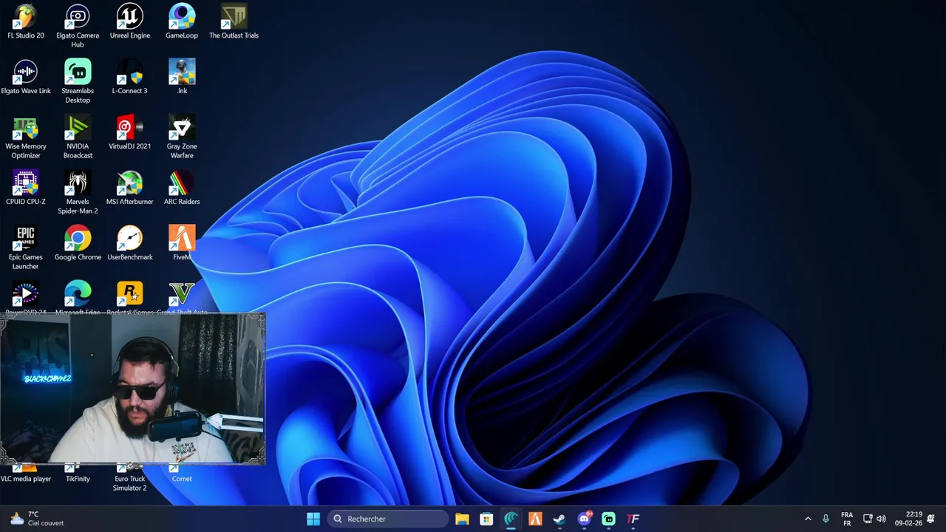Image resolution: width=946 pixels, height=532 pixels.
Task: Open FiveM from the taskbar
Action: [x=535, y=519]
